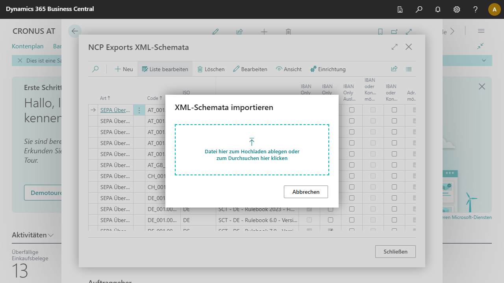Toggle IBAN Only checkbox in DE Rulebook 6.0 row

(330, 220)
